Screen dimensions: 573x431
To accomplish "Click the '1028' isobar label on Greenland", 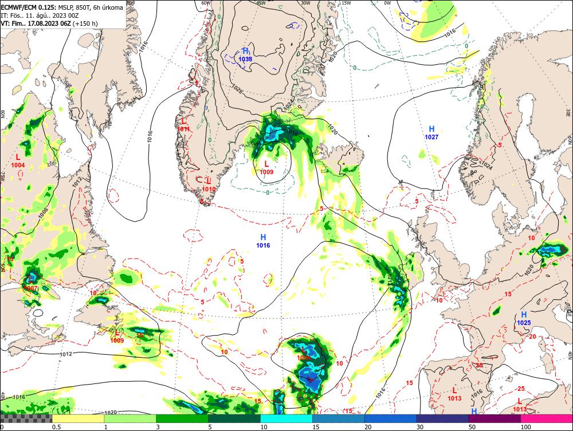I will 237,89.
